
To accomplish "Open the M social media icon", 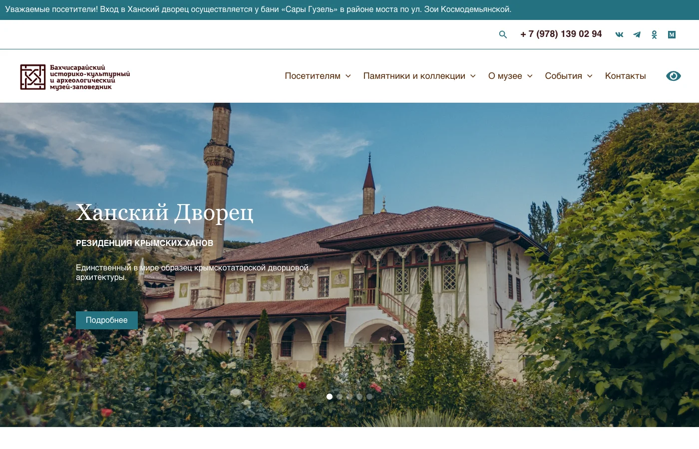I will click(672, 34).
